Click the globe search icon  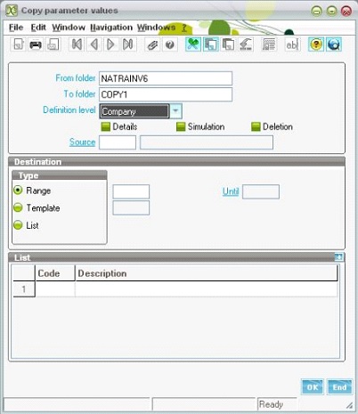tap(334, 45)
